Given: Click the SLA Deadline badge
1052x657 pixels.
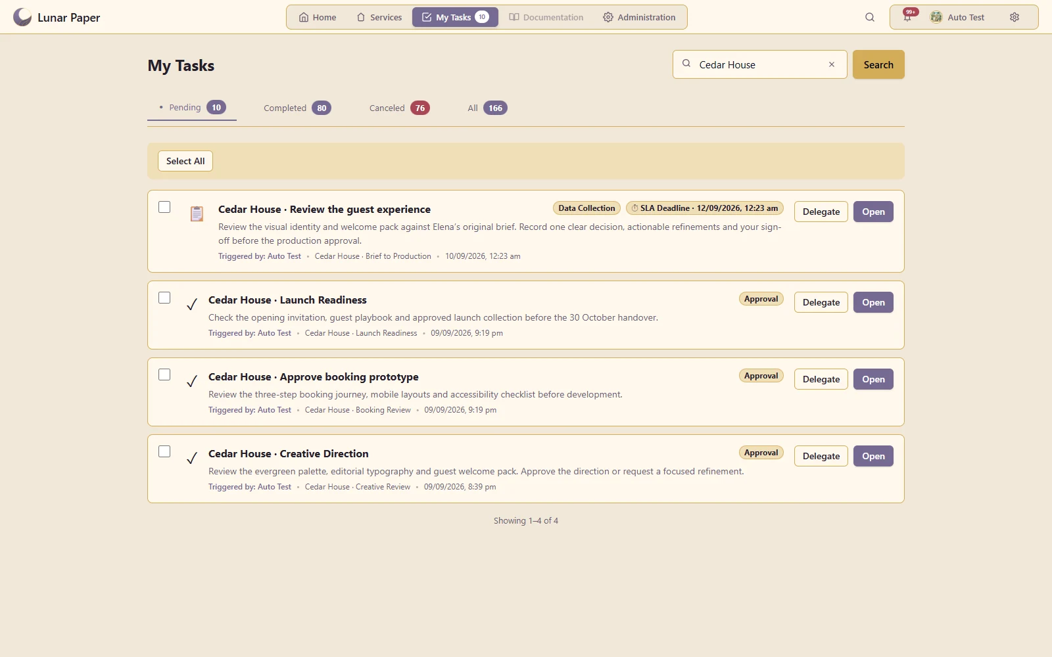Looking at the screenshot, I should 705,208.
